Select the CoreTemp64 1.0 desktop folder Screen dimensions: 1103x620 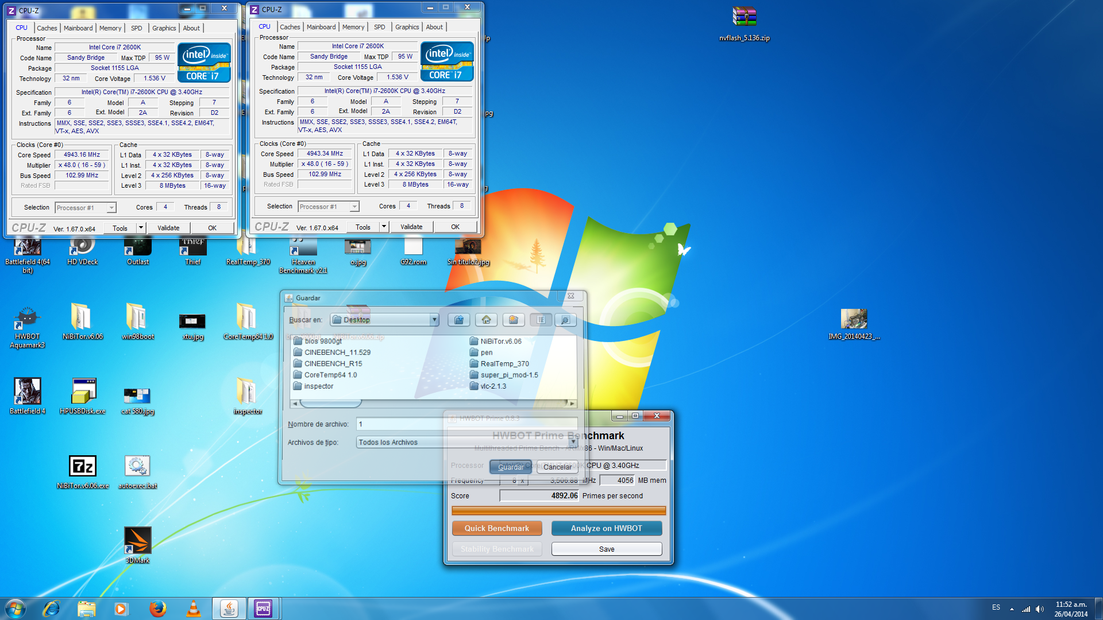(x=248, y=321)
